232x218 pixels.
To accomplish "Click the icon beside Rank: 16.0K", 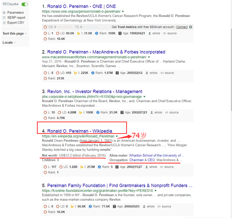I will tap(45, 212).
